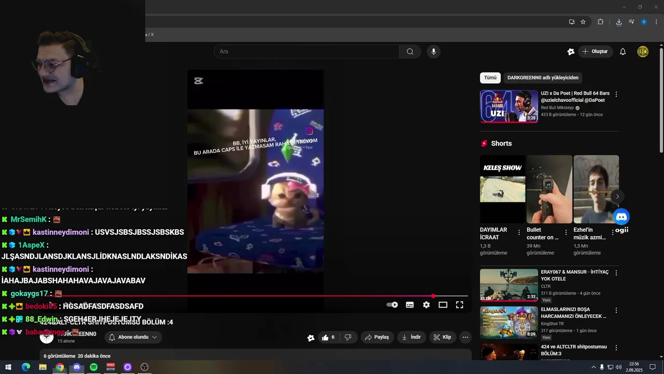The width and height of the screenshot is (664, 374).
Task: Install app icon in address bar
Action: pyautogui.click(x=572, y=22)
